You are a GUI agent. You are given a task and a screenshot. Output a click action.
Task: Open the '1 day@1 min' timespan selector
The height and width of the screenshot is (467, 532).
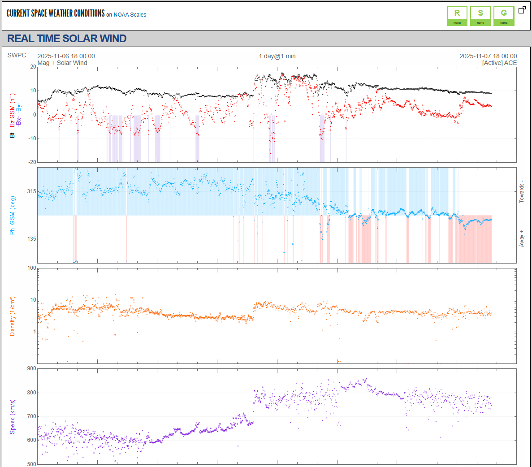[277, 56]
